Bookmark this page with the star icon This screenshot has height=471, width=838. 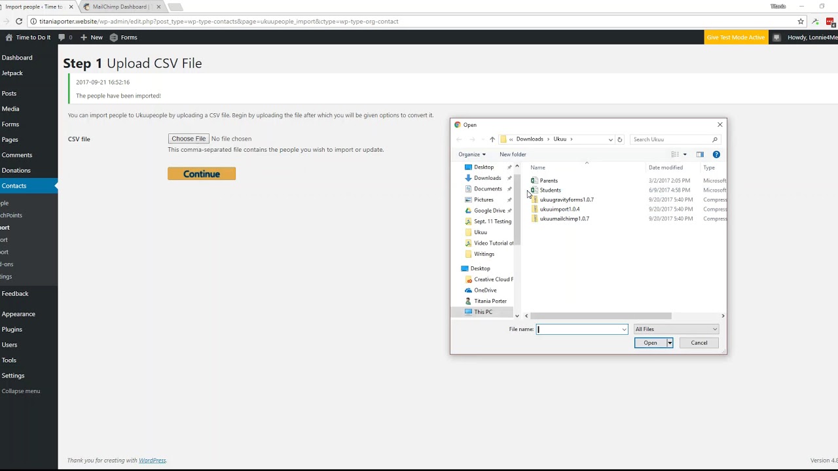(x=801, y=21)
